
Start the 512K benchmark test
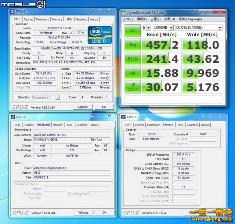[x=133, y=59]
